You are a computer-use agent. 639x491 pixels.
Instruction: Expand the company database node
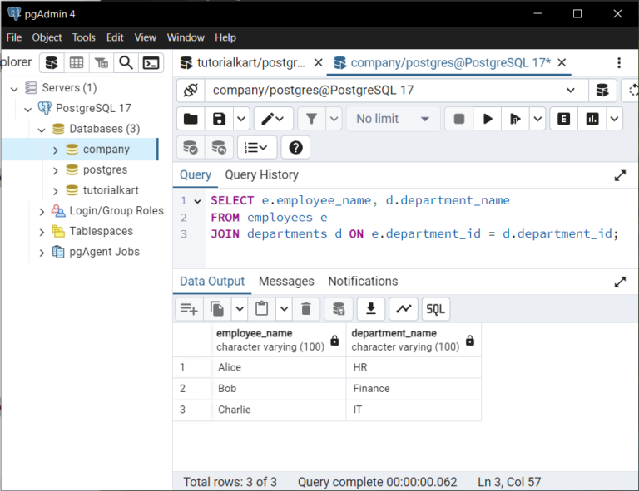click(56, 150)
